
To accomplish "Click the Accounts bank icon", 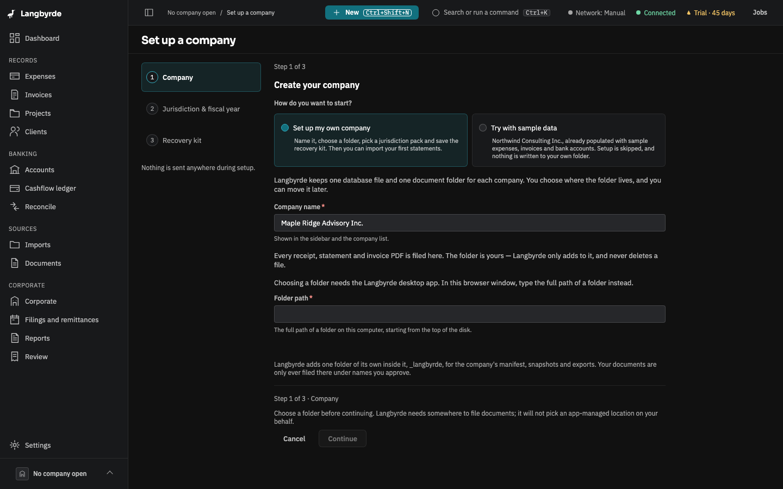I will click(x=15, y=170).
